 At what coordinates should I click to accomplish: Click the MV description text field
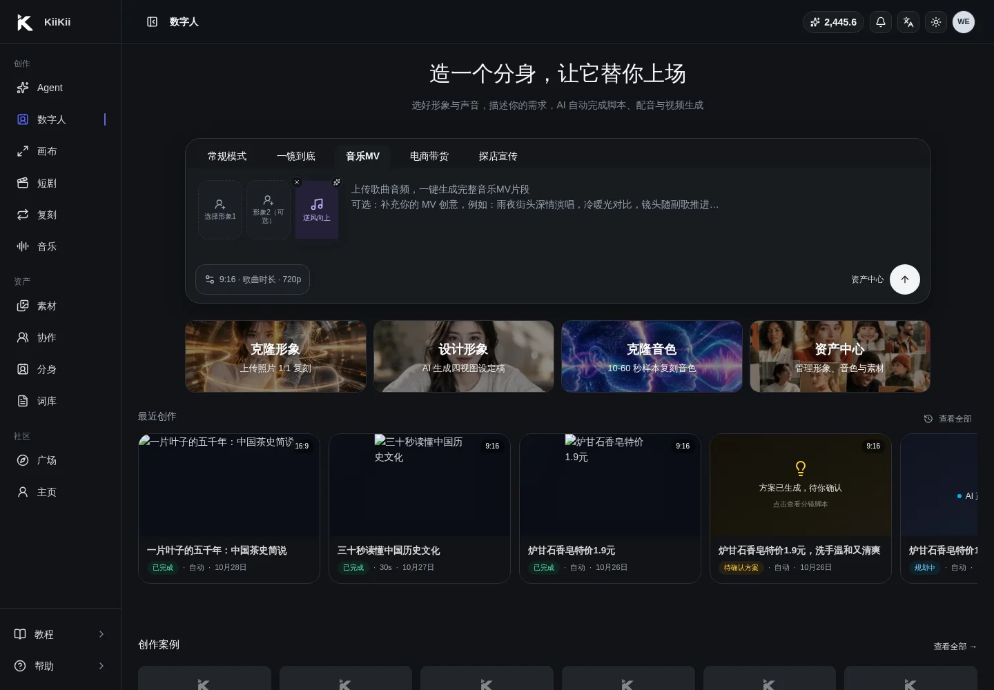pyautogui.click(x=634, y=214)
